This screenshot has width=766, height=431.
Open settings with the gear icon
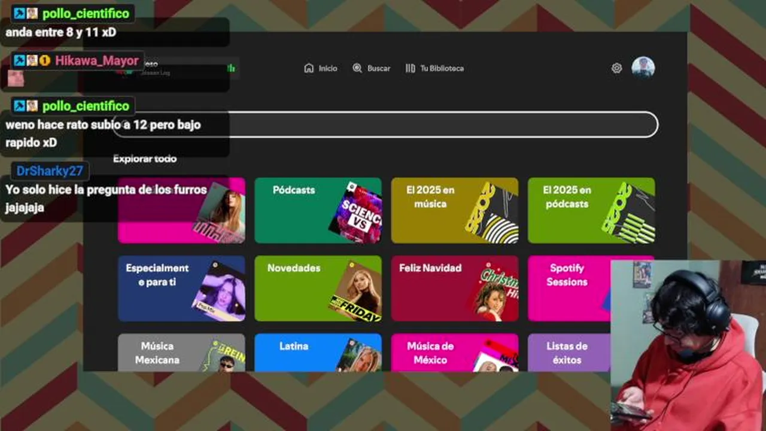tap(616, 68)
